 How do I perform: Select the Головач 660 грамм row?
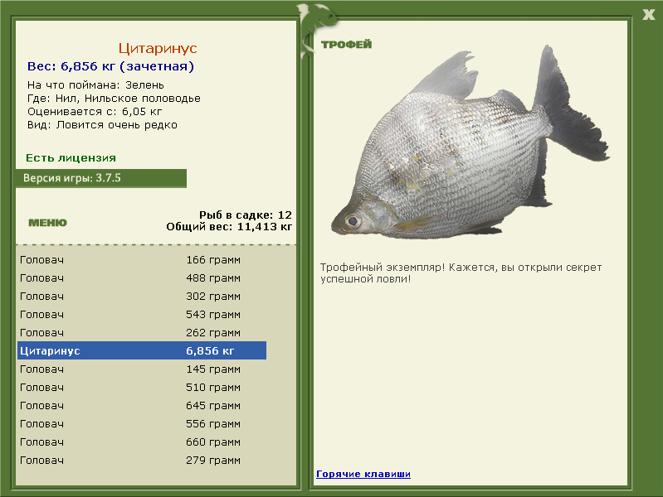click(x=142, y=442)
